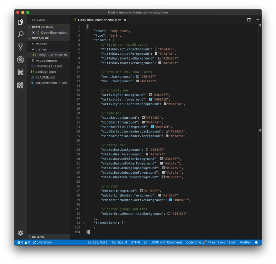This screenshot has width=276, height=264.
Task: Click the "Cody Blue" string value on line 2
Action: pos(118,31)
